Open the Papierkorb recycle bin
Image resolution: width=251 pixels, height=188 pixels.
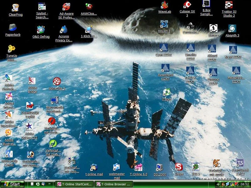point(13,28)
